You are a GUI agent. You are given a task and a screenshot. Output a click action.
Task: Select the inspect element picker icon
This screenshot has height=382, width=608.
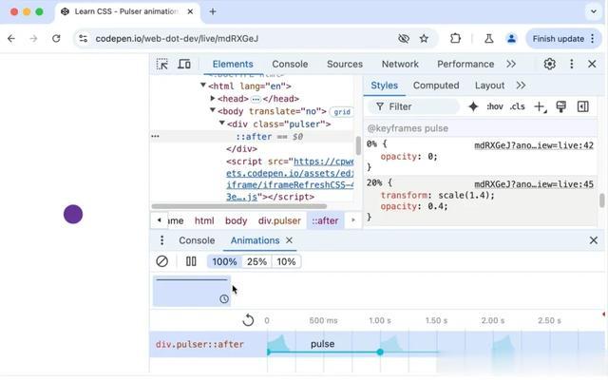(x=162, y=64)
